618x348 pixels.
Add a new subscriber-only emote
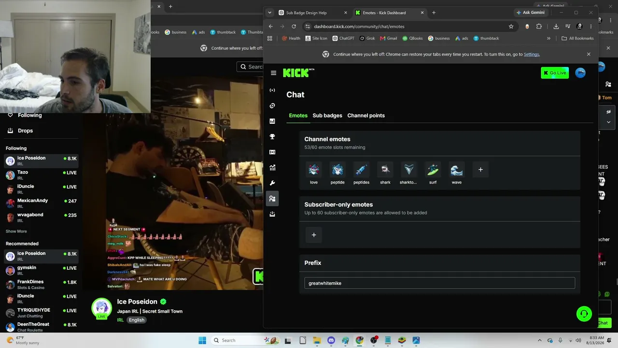coord(314,235)
